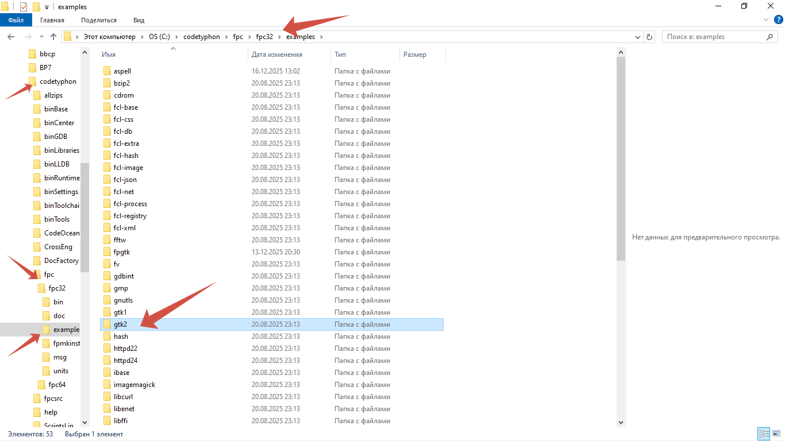Click the Back navigation arrow

tap(11, 37)
